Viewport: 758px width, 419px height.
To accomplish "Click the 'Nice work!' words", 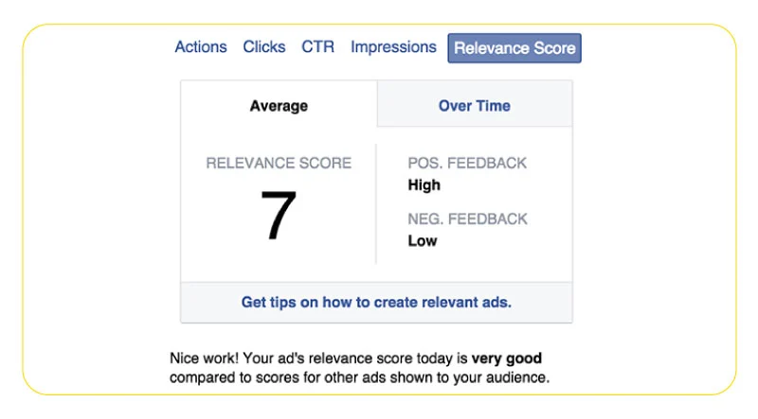I will [x=204, y=358].
